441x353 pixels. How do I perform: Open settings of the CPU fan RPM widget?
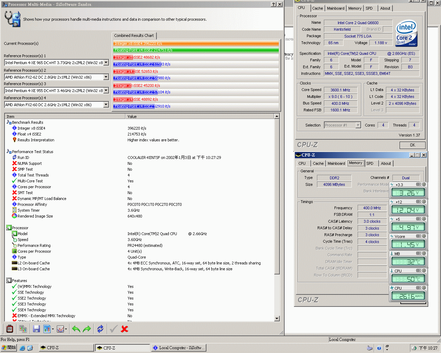(419, 288)
